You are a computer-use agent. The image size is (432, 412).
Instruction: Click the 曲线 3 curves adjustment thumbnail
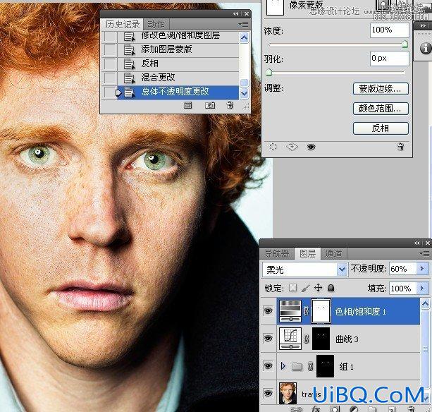[x=290, y=339]
